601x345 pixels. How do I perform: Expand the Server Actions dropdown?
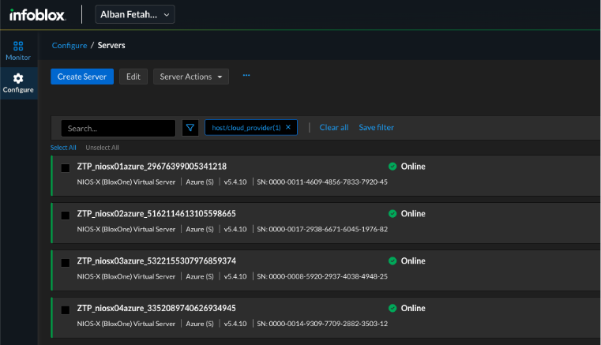pyautogui.click(x=191, y=77)
